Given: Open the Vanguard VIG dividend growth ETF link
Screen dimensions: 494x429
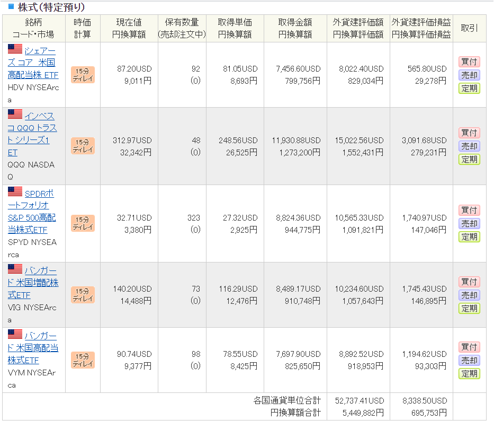Looking at the screenshot, I should (x=33, y=283).
